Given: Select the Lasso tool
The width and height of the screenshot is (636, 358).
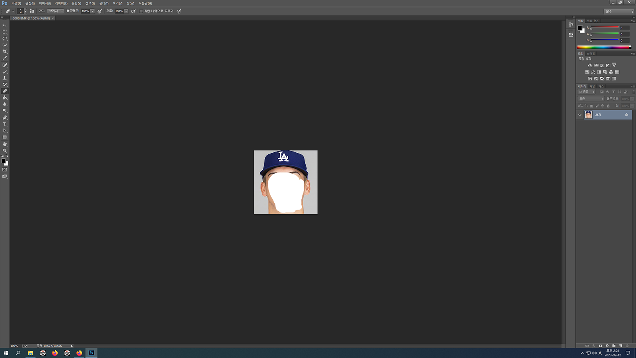Looking at the screenshot, I should [5, 39].
